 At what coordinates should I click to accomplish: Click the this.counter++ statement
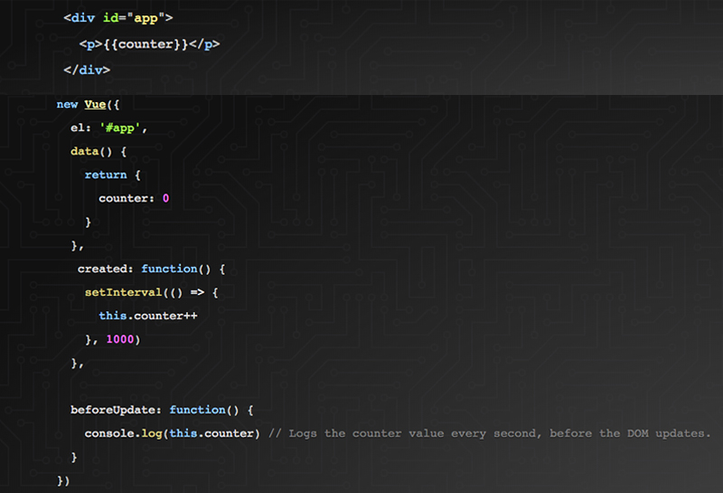coord(147,316)
